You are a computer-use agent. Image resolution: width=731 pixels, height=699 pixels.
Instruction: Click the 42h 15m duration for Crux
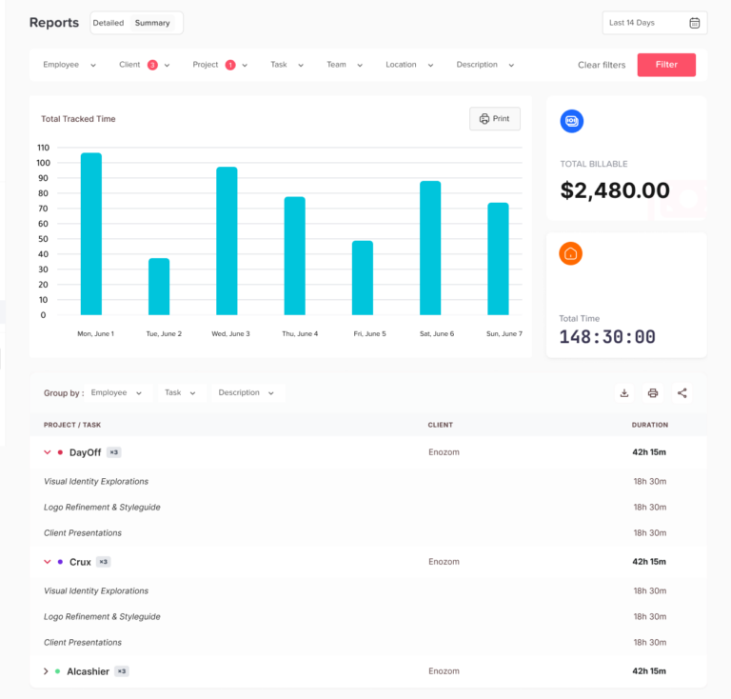(x=649, y=562)
